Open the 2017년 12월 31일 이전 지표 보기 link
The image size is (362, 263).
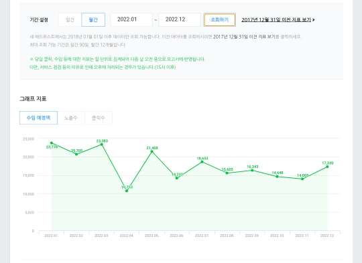[278, 20]
